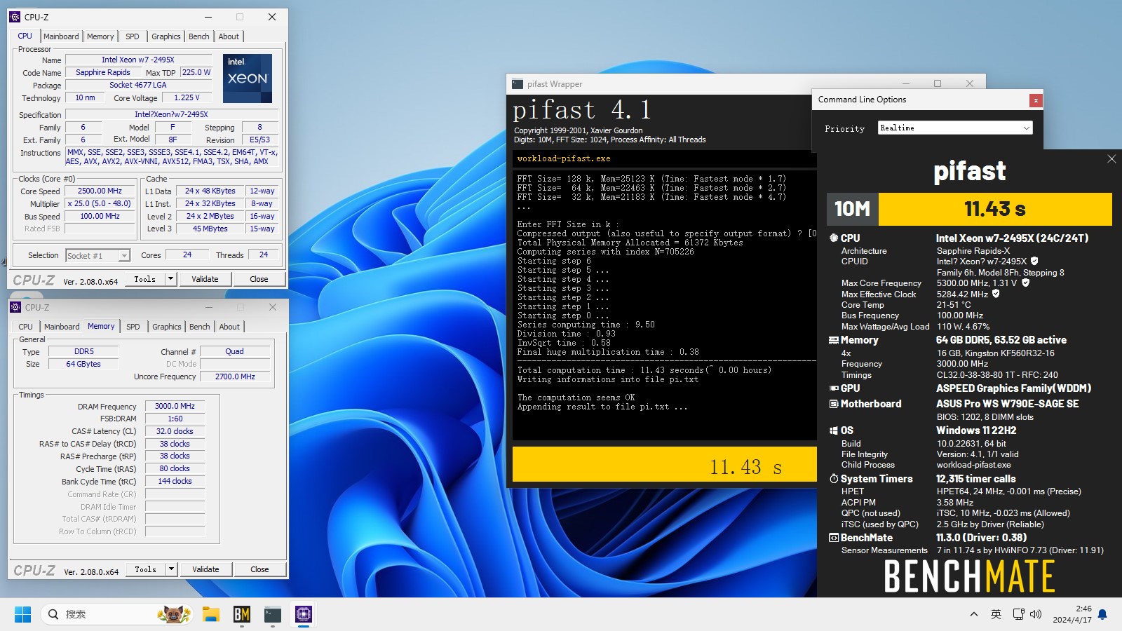Open the notification bell icon
Viewport: 1122px width, 631px height.
[1102, 615]
